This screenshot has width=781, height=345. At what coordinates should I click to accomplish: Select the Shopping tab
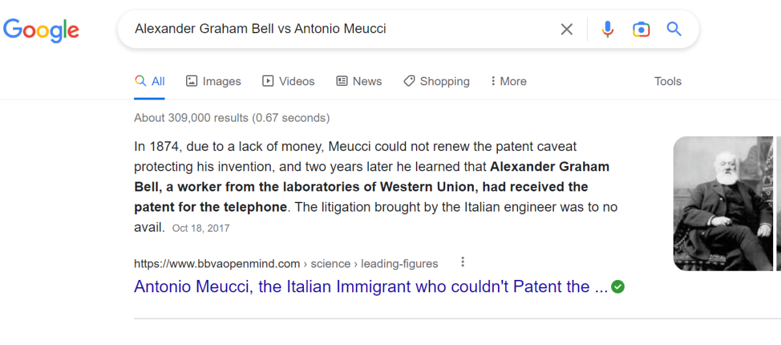point(436,81)
